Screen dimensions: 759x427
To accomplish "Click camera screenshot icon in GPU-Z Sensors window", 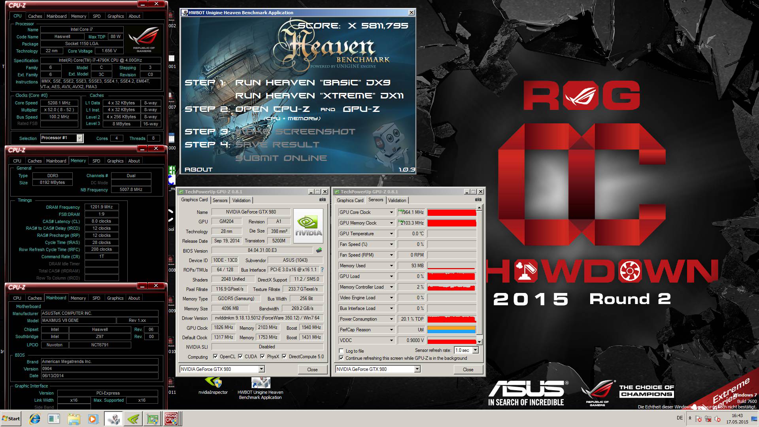I will click(478, 200).
